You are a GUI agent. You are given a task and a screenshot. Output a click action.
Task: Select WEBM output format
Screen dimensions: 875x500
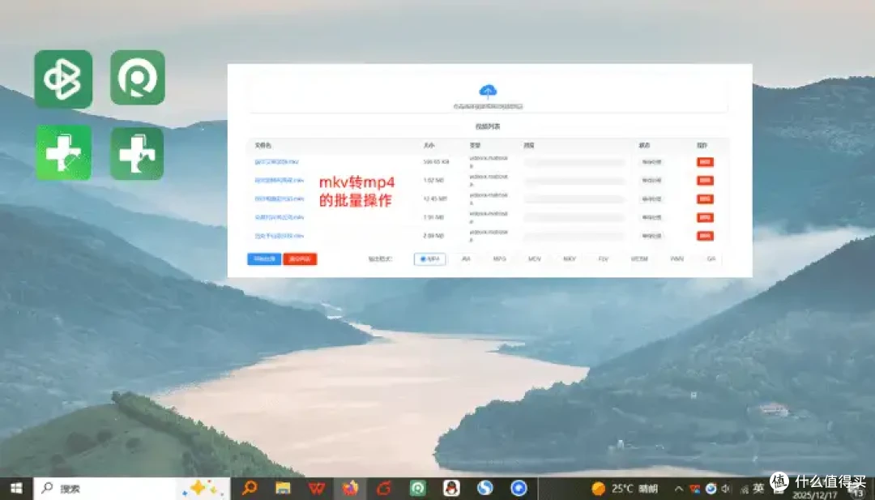639,259
